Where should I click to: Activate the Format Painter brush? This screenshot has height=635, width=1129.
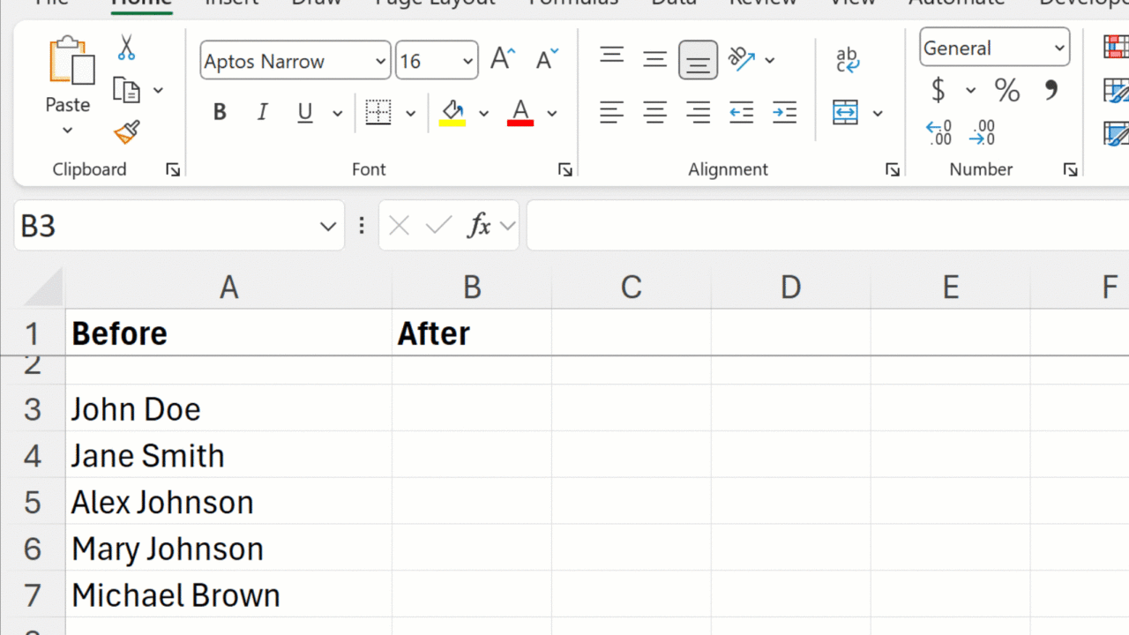click(x=127, y=132)
